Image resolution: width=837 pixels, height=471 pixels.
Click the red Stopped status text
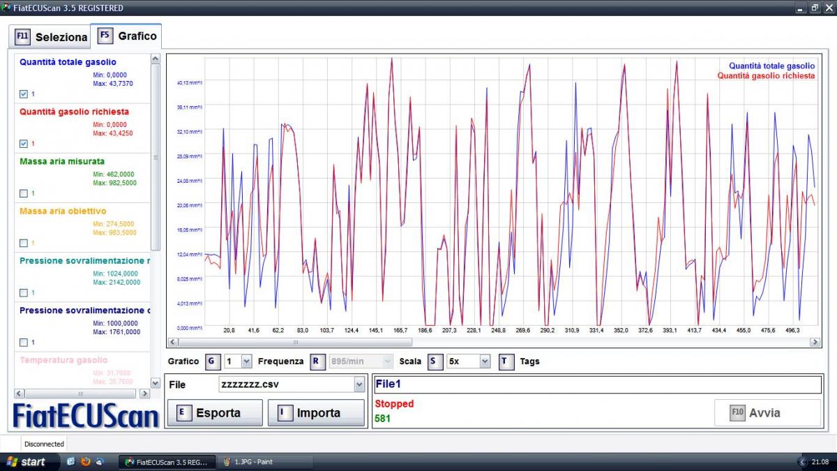click(394, 404)
